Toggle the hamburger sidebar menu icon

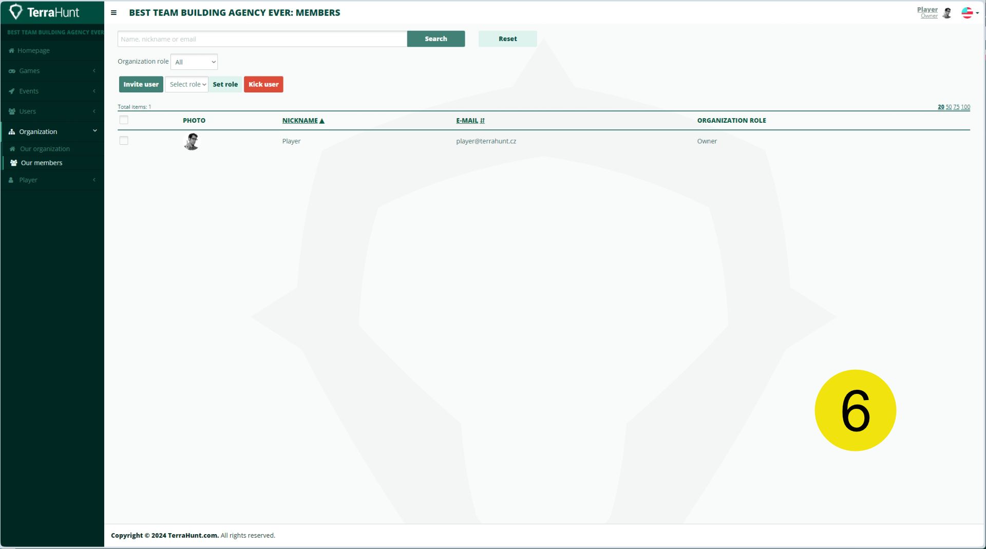tap(113, 13)
